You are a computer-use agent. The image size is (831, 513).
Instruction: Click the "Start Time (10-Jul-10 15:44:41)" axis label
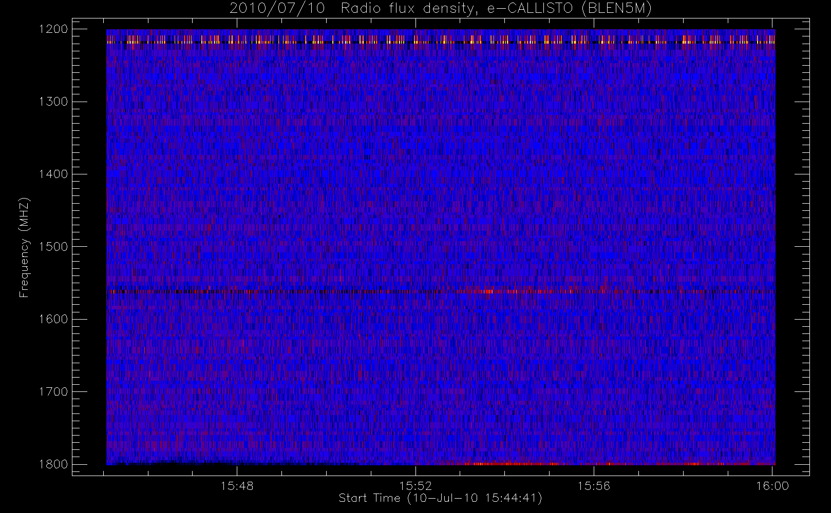pos(440,498)
